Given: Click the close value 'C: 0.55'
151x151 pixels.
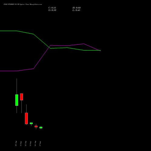Looking at the screenshot, I should coord(52,8).
